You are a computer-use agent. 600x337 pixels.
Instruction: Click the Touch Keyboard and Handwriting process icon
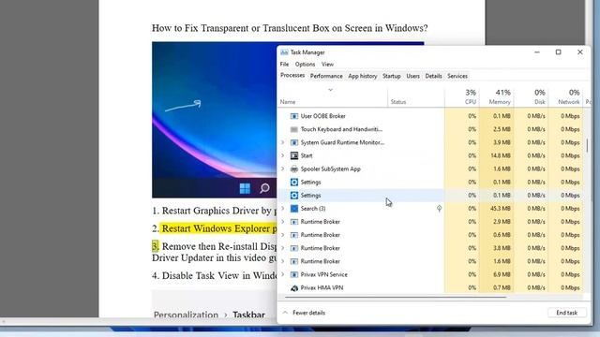[x=293, y=129]
